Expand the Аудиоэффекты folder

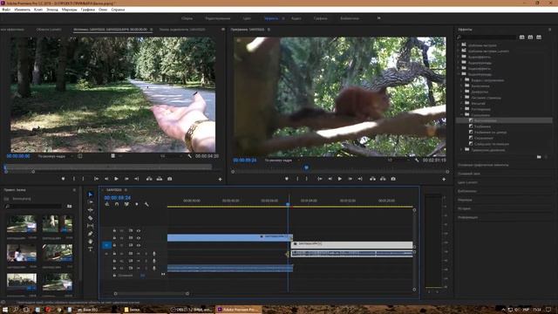pos(459,57)
